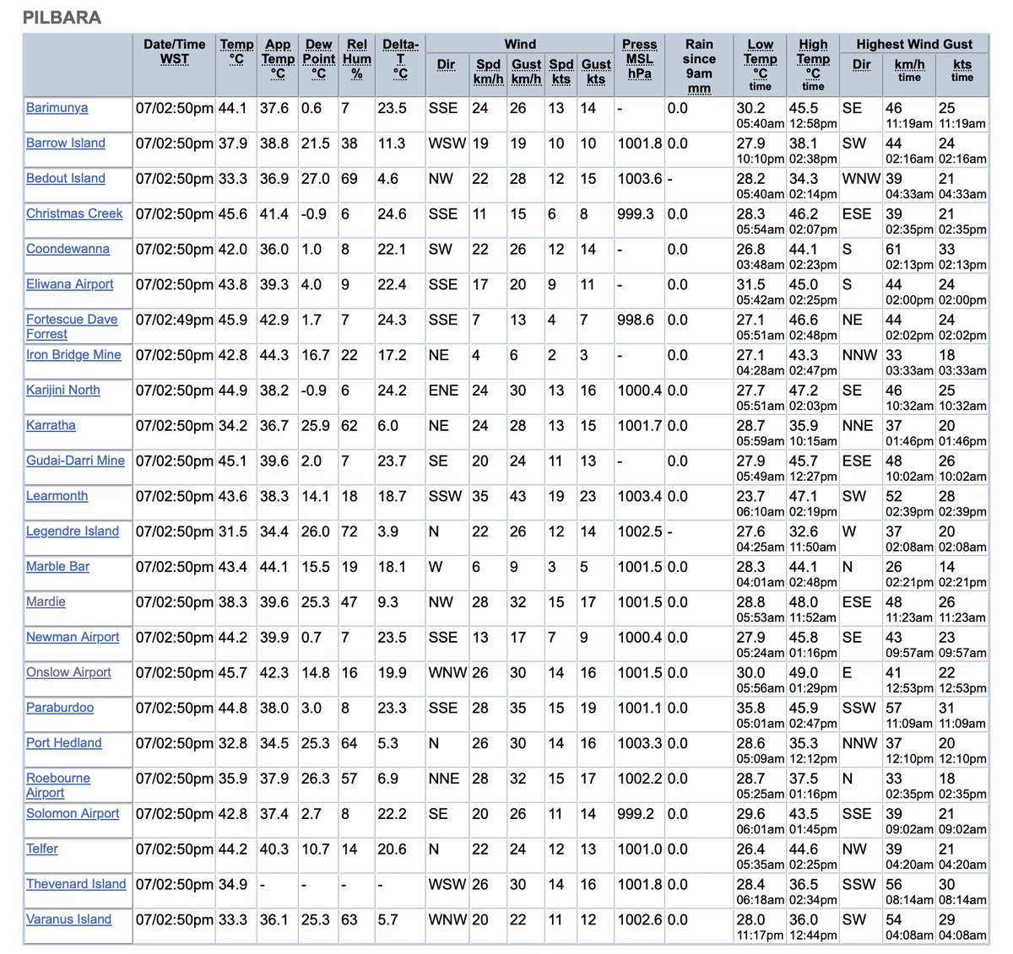1013x954 pixels.
Task: Open the Coondewanna station link
Action: (x=68, y=250)
